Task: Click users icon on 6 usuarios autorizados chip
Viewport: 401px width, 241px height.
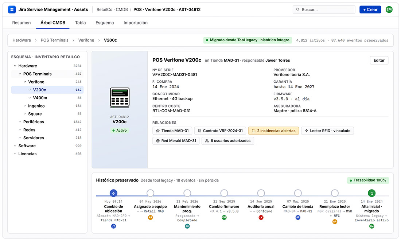Action: 207,141
